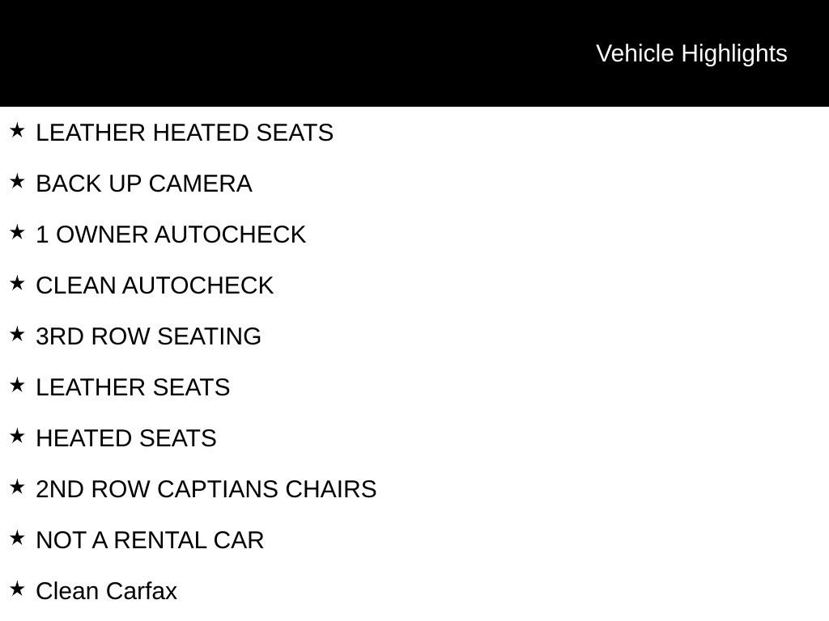Select the star icon beside Clean Carfax

point(18,589)
